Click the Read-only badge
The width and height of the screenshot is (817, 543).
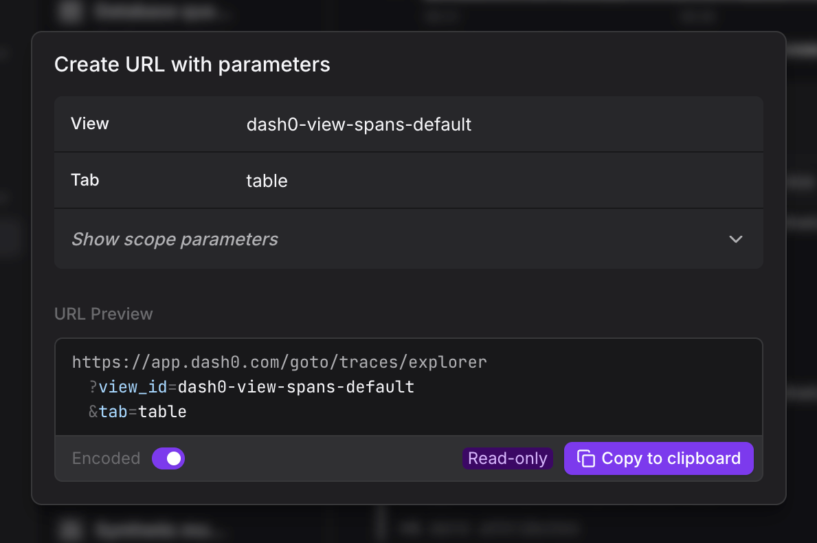pyautogui.click(x=507, y=458)
